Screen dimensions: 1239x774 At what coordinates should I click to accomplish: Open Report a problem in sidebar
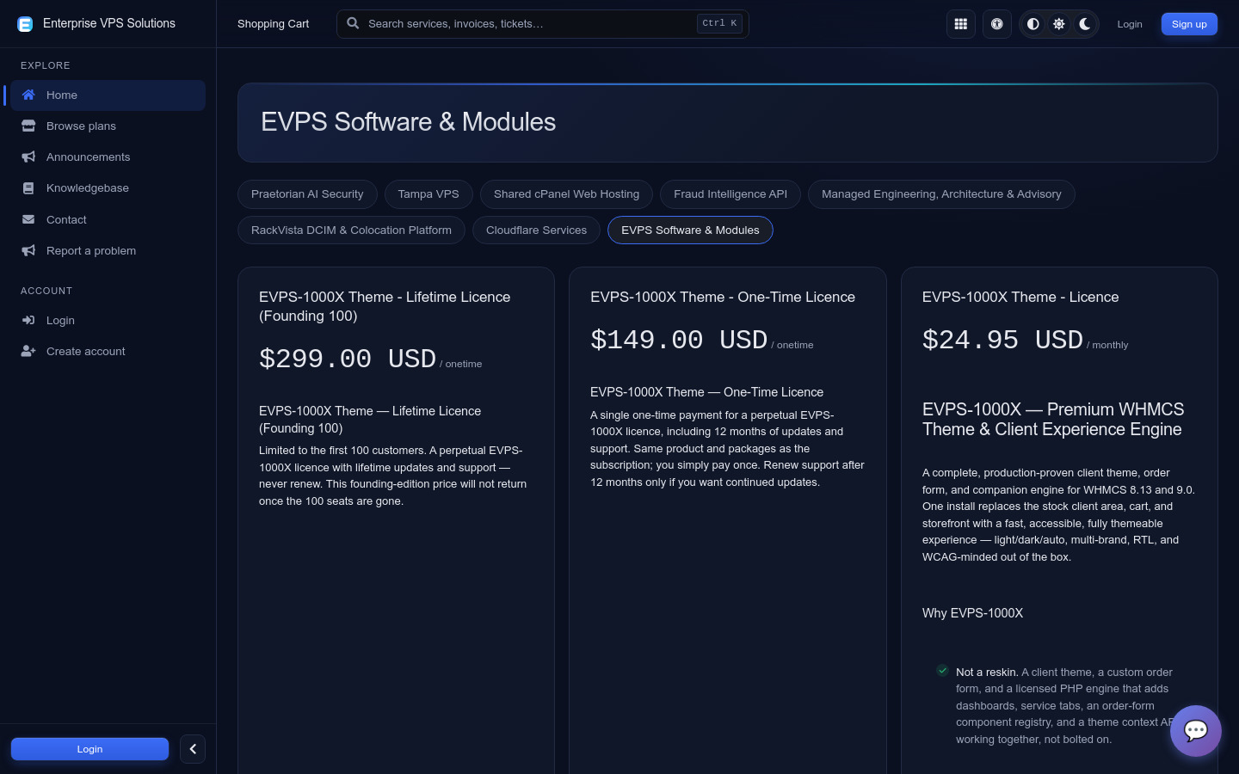[x=108, y=250]
